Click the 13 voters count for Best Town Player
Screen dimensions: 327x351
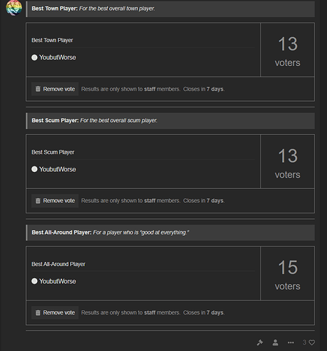point(288,51)
